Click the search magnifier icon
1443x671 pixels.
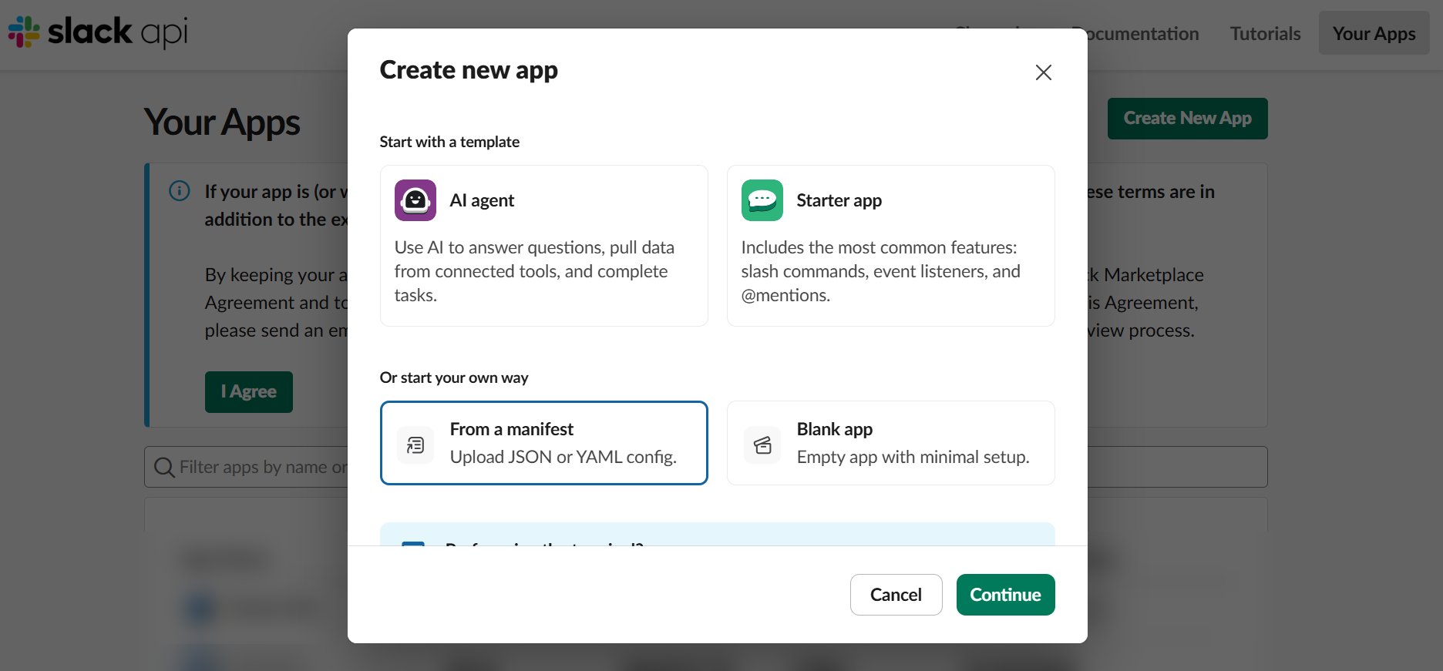coord(164,467)
